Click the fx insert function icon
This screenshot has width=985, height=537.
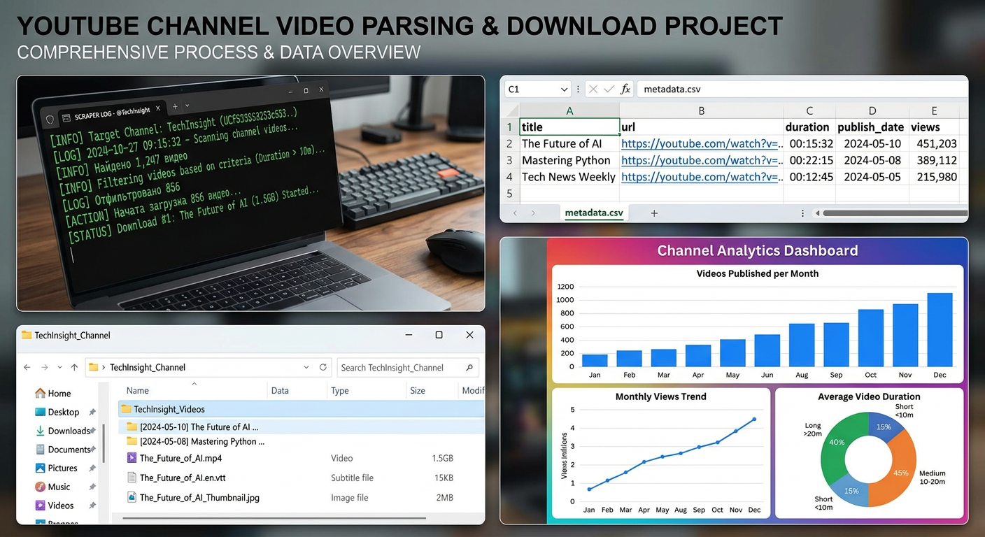[x=625, y=89]
